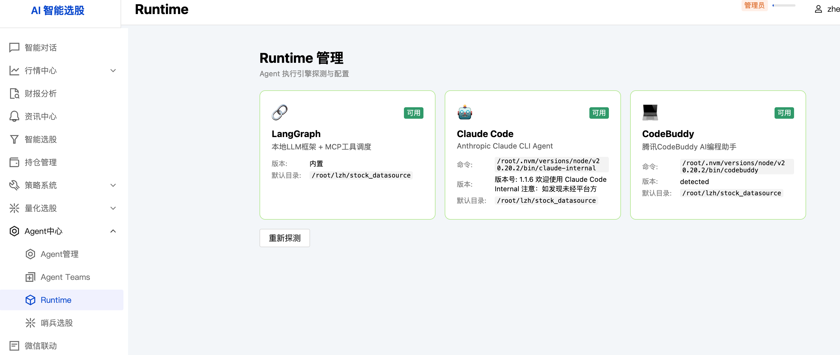840x355 pixels.
Task: Click the Claude Code robot icon
Action: [465, 112]
